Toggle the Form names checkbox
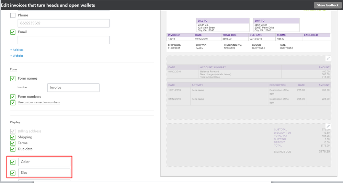Viewport: 343px width, 183px height. click(13, 78)
